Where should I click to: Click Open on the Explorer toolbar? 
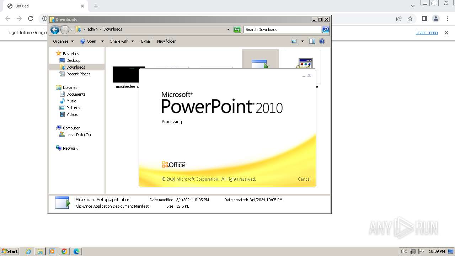pos(89,41)
